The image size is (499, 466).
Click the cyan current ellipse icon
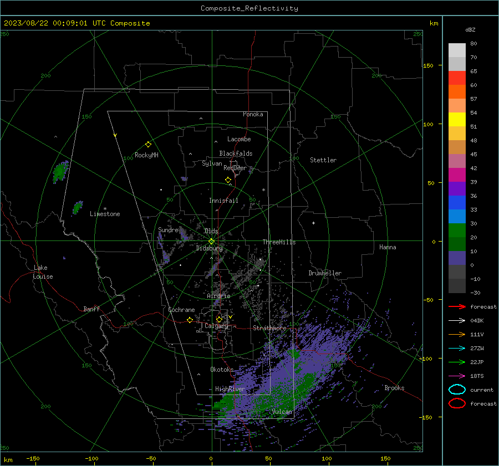tap(457, 390)
